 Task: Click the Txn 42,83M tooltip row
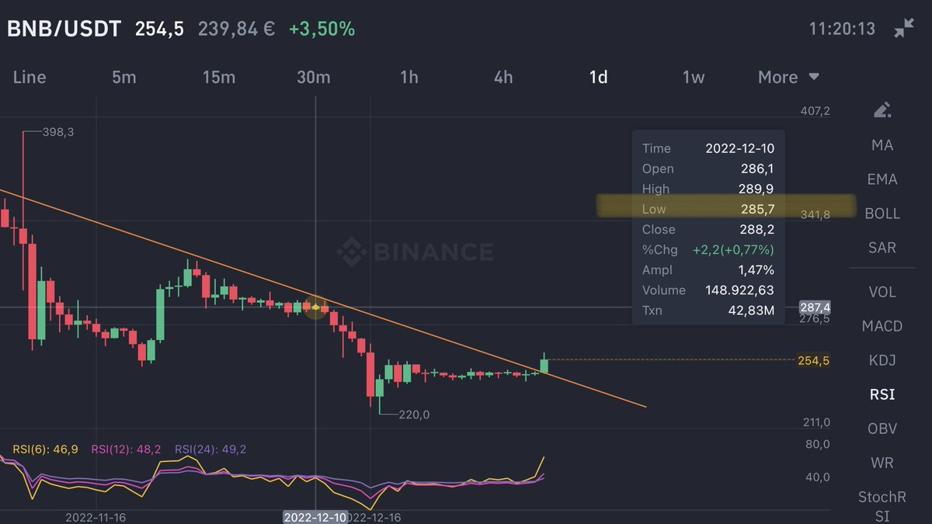[x=708, y=311]
